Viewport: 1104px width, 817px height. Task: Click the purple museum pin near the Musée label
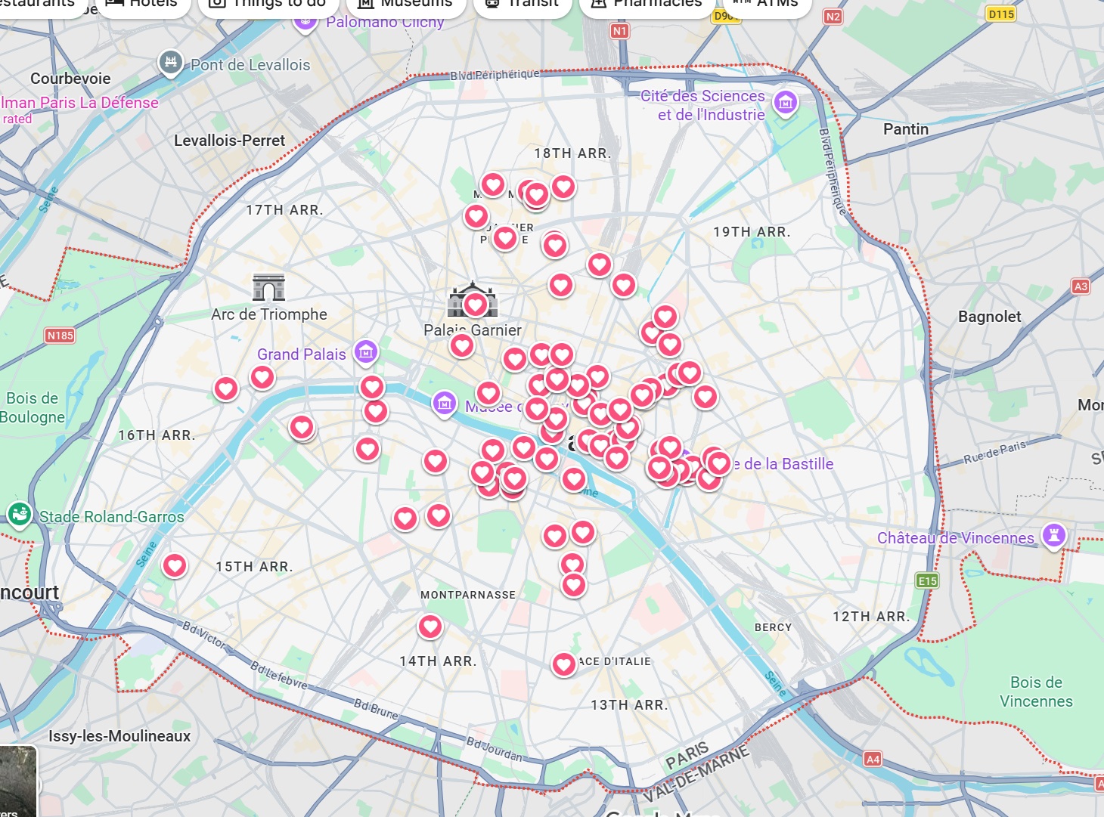point(445,404)
